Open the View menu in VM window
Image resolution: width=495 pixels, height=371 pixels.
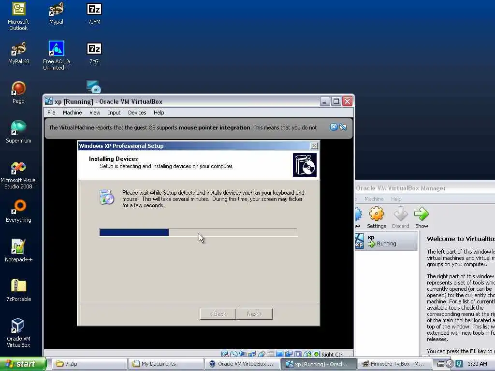pos(95,113)
